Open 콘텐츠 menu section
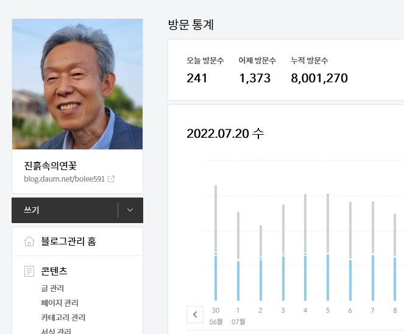 pos(54,271)
